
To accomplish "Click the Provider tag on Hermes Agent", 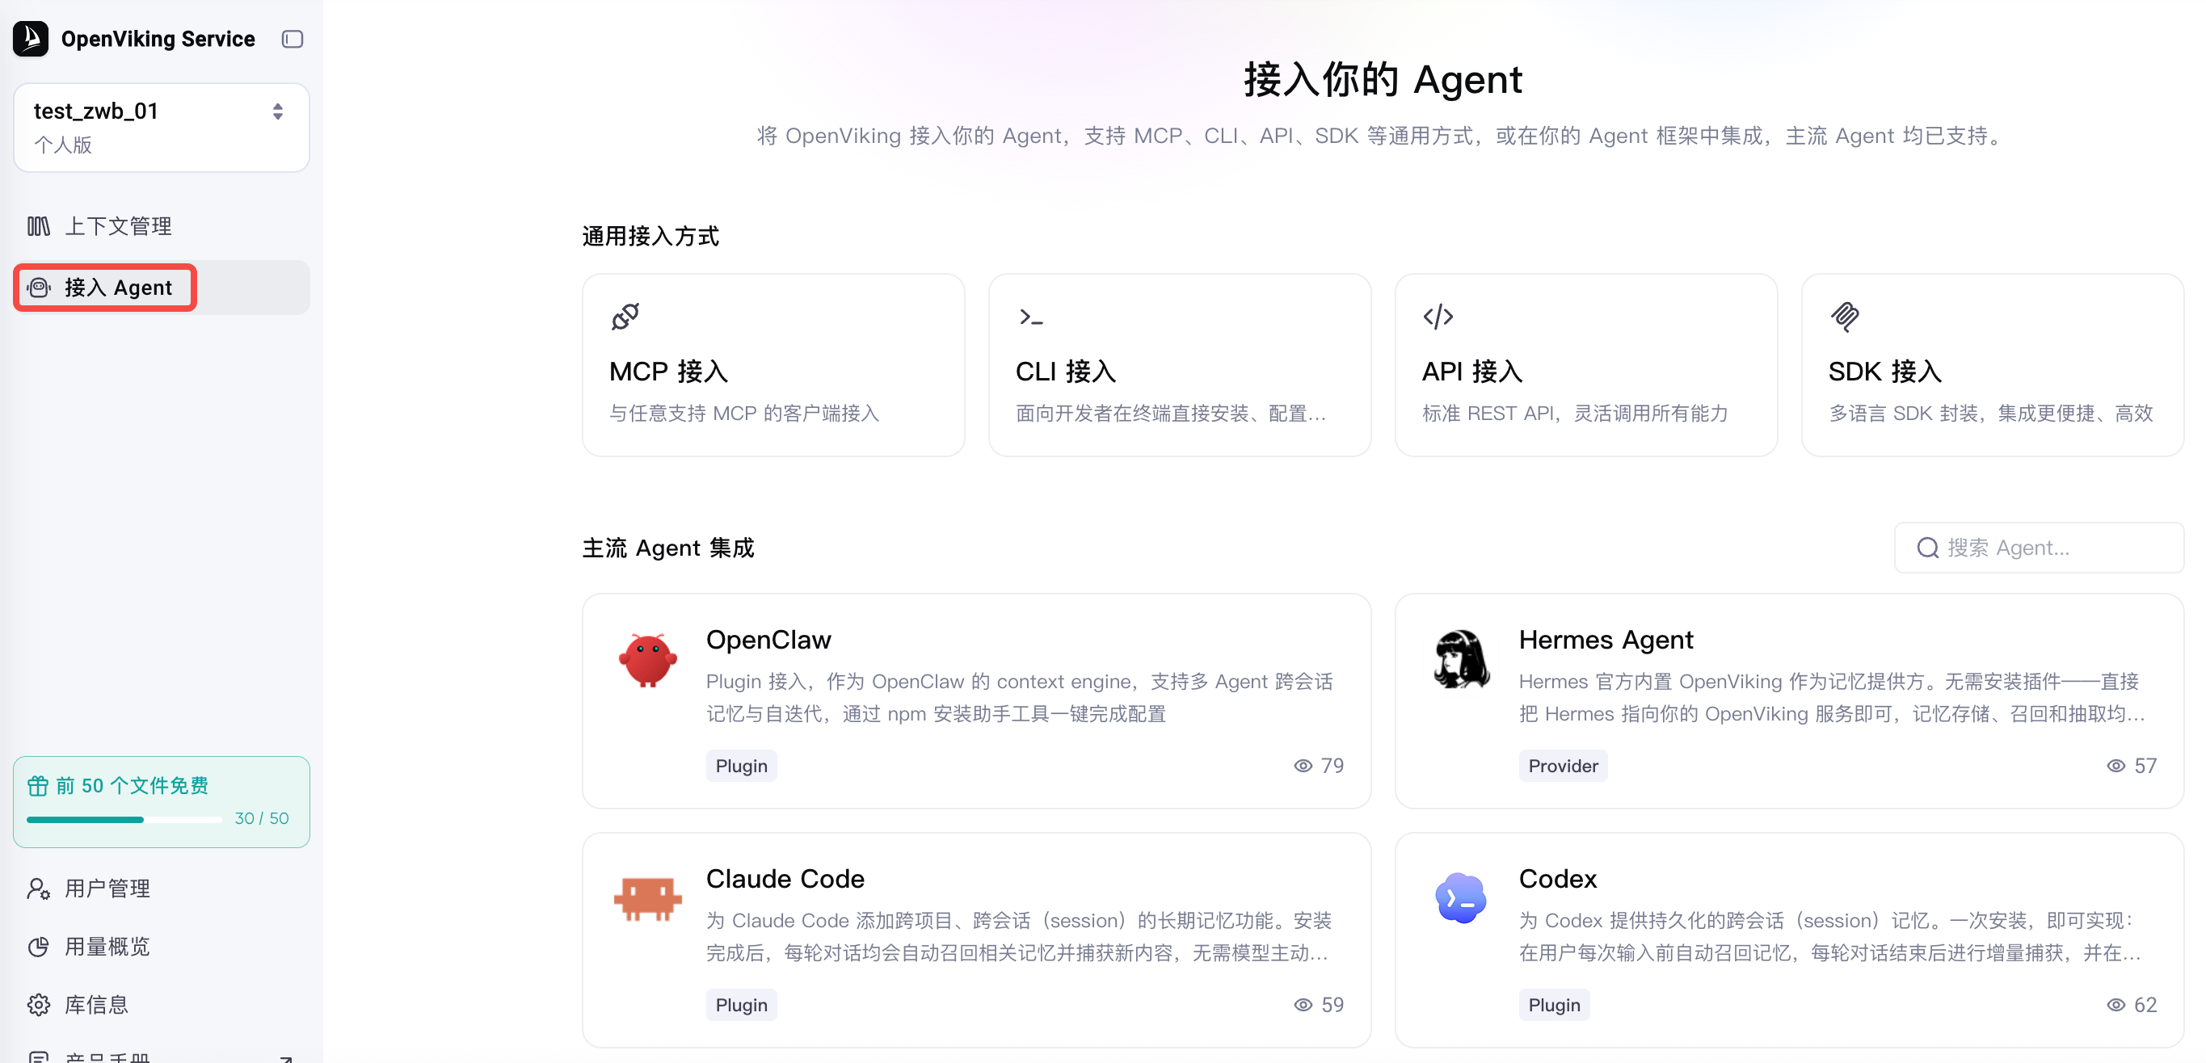I will point(1563,766).
